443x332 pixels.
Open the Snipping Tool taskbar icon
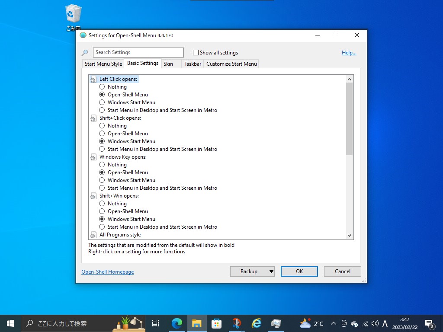237,323
